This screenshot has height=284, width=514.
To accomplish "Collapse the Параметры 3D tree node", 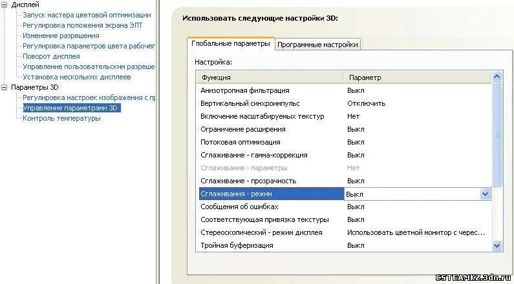I will coord(5,87).
